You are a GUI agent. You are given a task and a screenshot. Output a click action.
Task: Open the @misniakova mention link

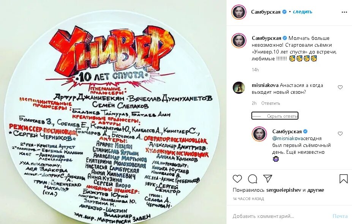coord(287,138)
